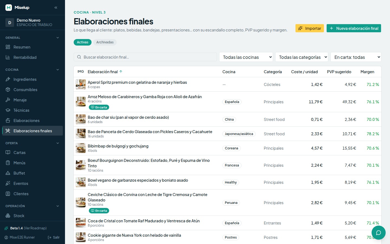
Task: Click the Importar button
Action: pos(310,28)
